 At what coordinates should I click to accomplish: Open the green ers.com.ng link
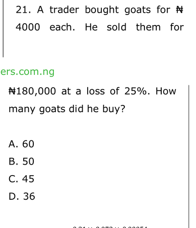pyautogui.click(x=27, y=72)
